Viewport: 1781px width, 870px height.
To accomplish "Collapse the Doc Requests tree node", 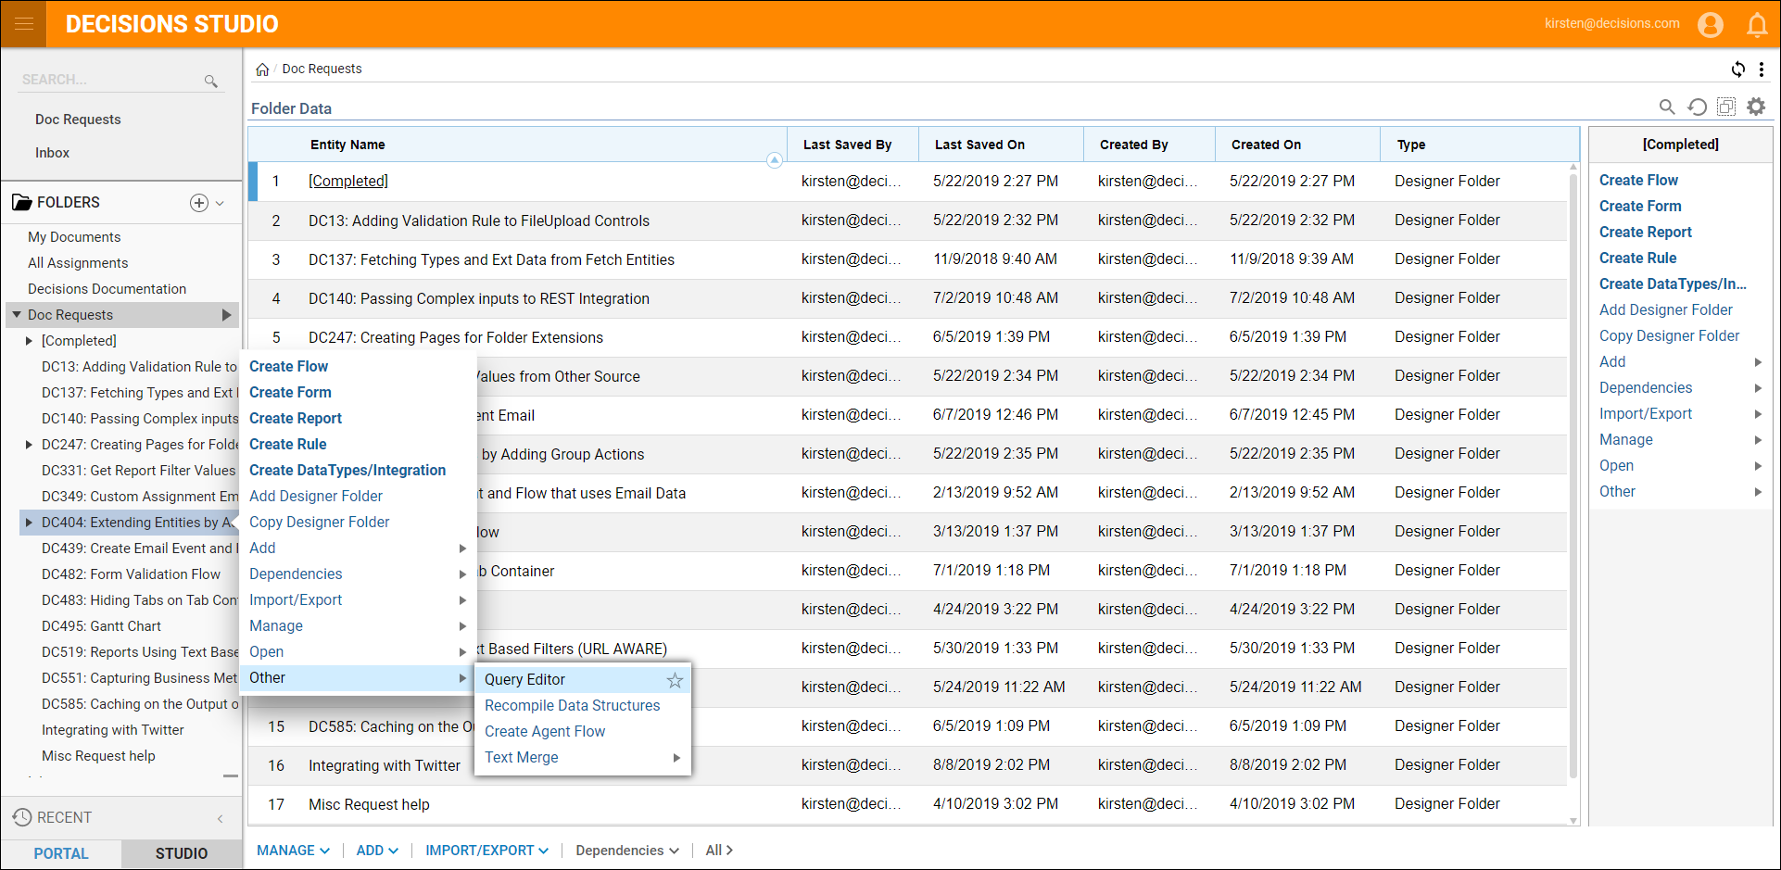I will coord(17,315).
